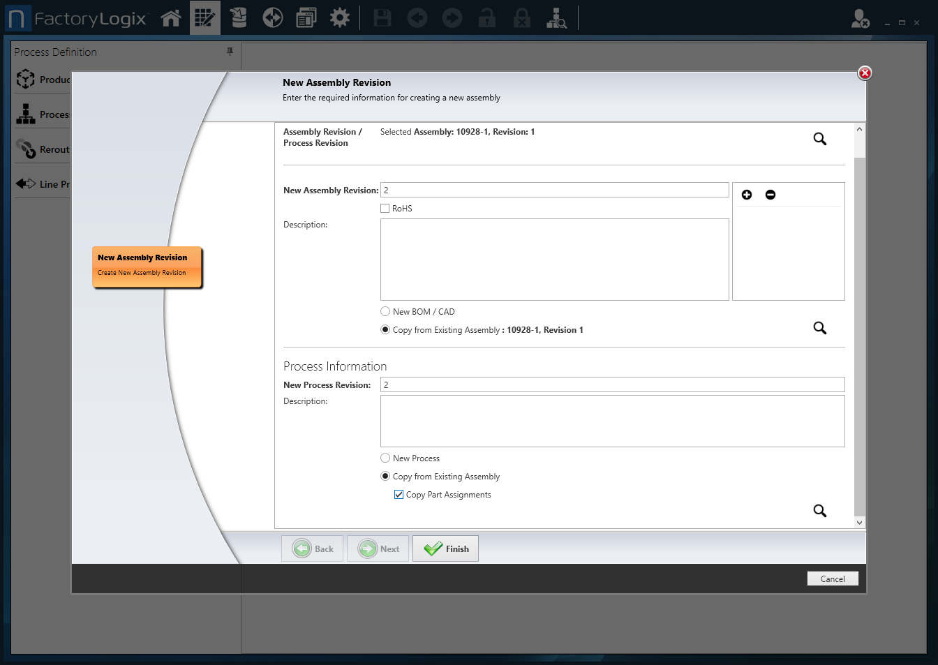
Task: Select Product in the Process Definition sidebar
Action: click(x=42, y=79)
